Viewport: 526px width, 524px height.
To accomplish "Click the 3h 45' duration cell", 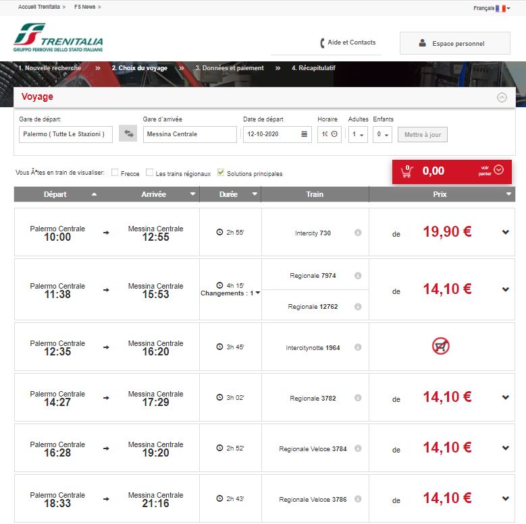I will tap(230, 347).
